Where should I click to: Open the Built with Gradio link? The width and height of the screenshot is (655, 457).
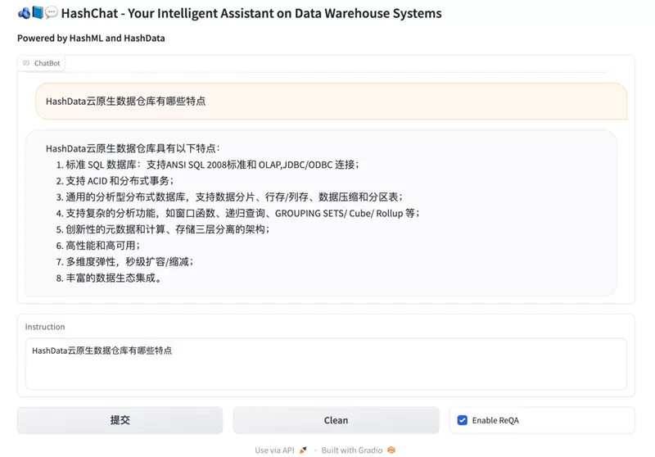[353, 450]
